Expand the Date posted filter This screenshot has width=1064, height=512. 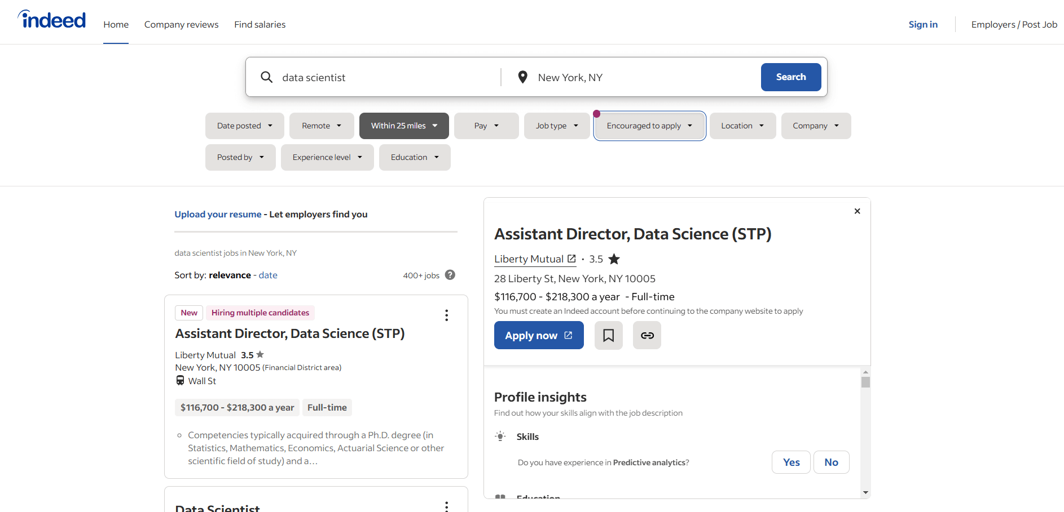coord(244,126)
